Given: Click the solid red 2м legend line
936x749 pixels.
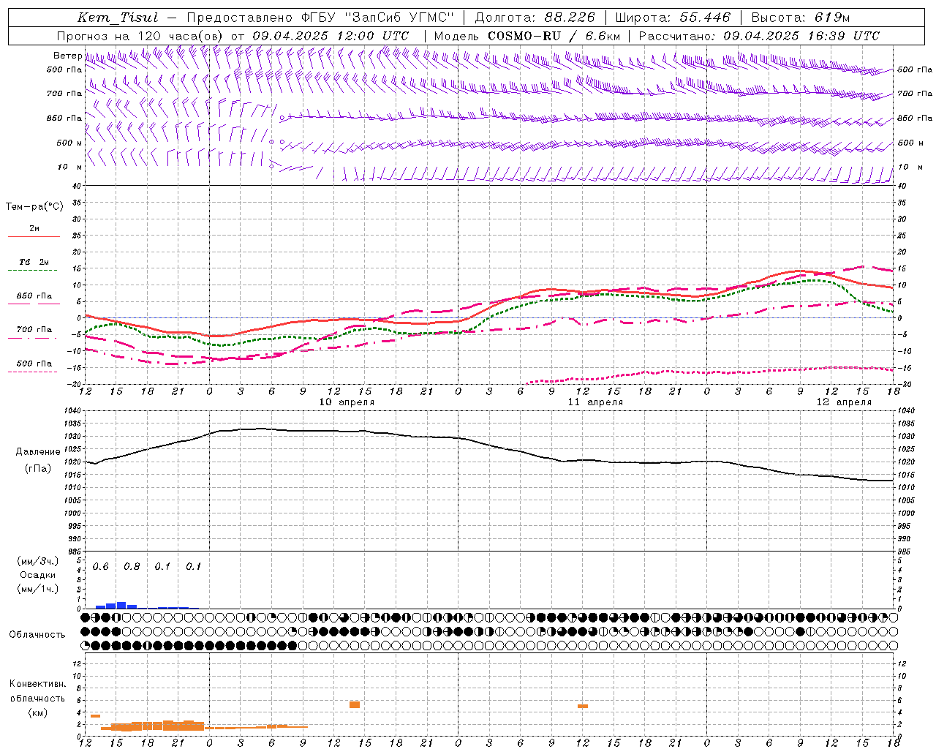Looking at the screenshot, I should [x=34, y=237].
